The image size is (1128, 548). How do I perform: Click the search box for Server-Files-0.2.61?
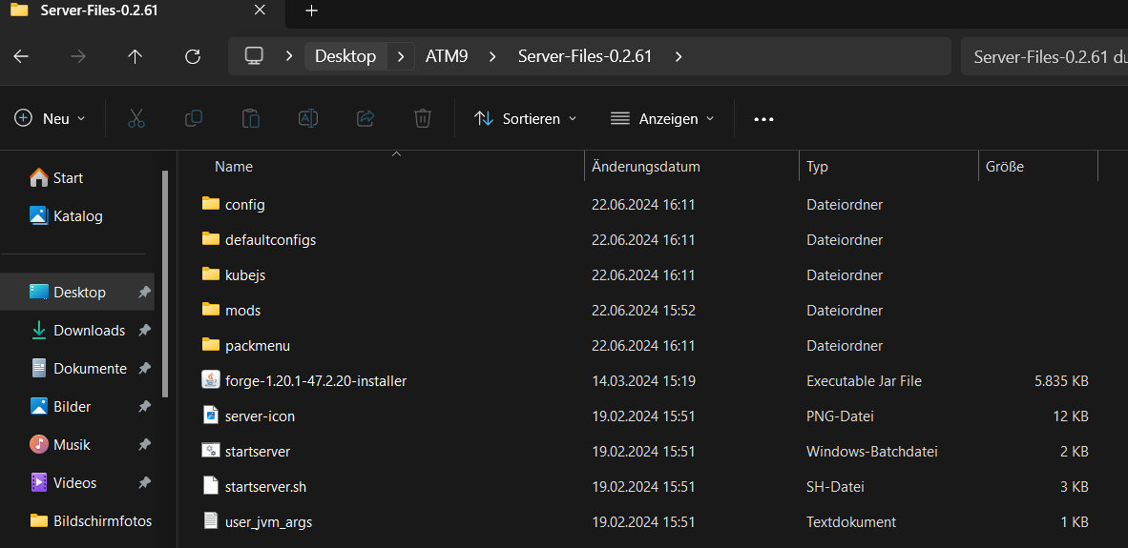coord(1045,57)
